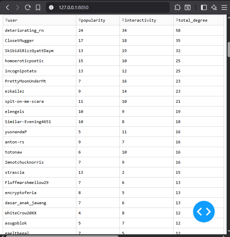The image size is (230, 237).
Task: Click interactivity value 11 for yusnandaP
Action: pyautogui.click(x=147, y=132)
